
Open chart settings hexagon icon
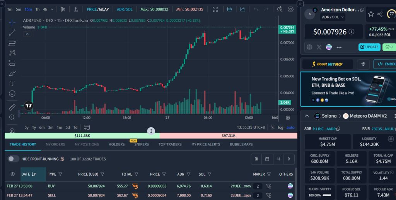tap(290, 9)
